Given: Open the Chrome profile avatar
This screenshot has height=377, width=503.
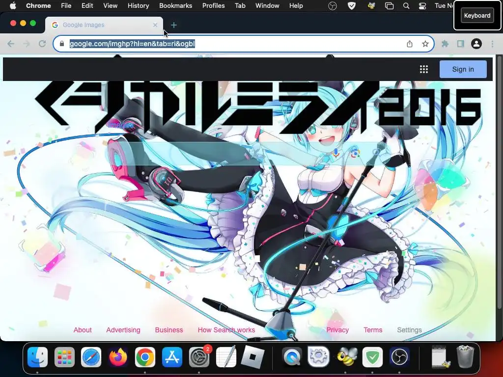Looking at the screenshot, I should click(476, 44).
